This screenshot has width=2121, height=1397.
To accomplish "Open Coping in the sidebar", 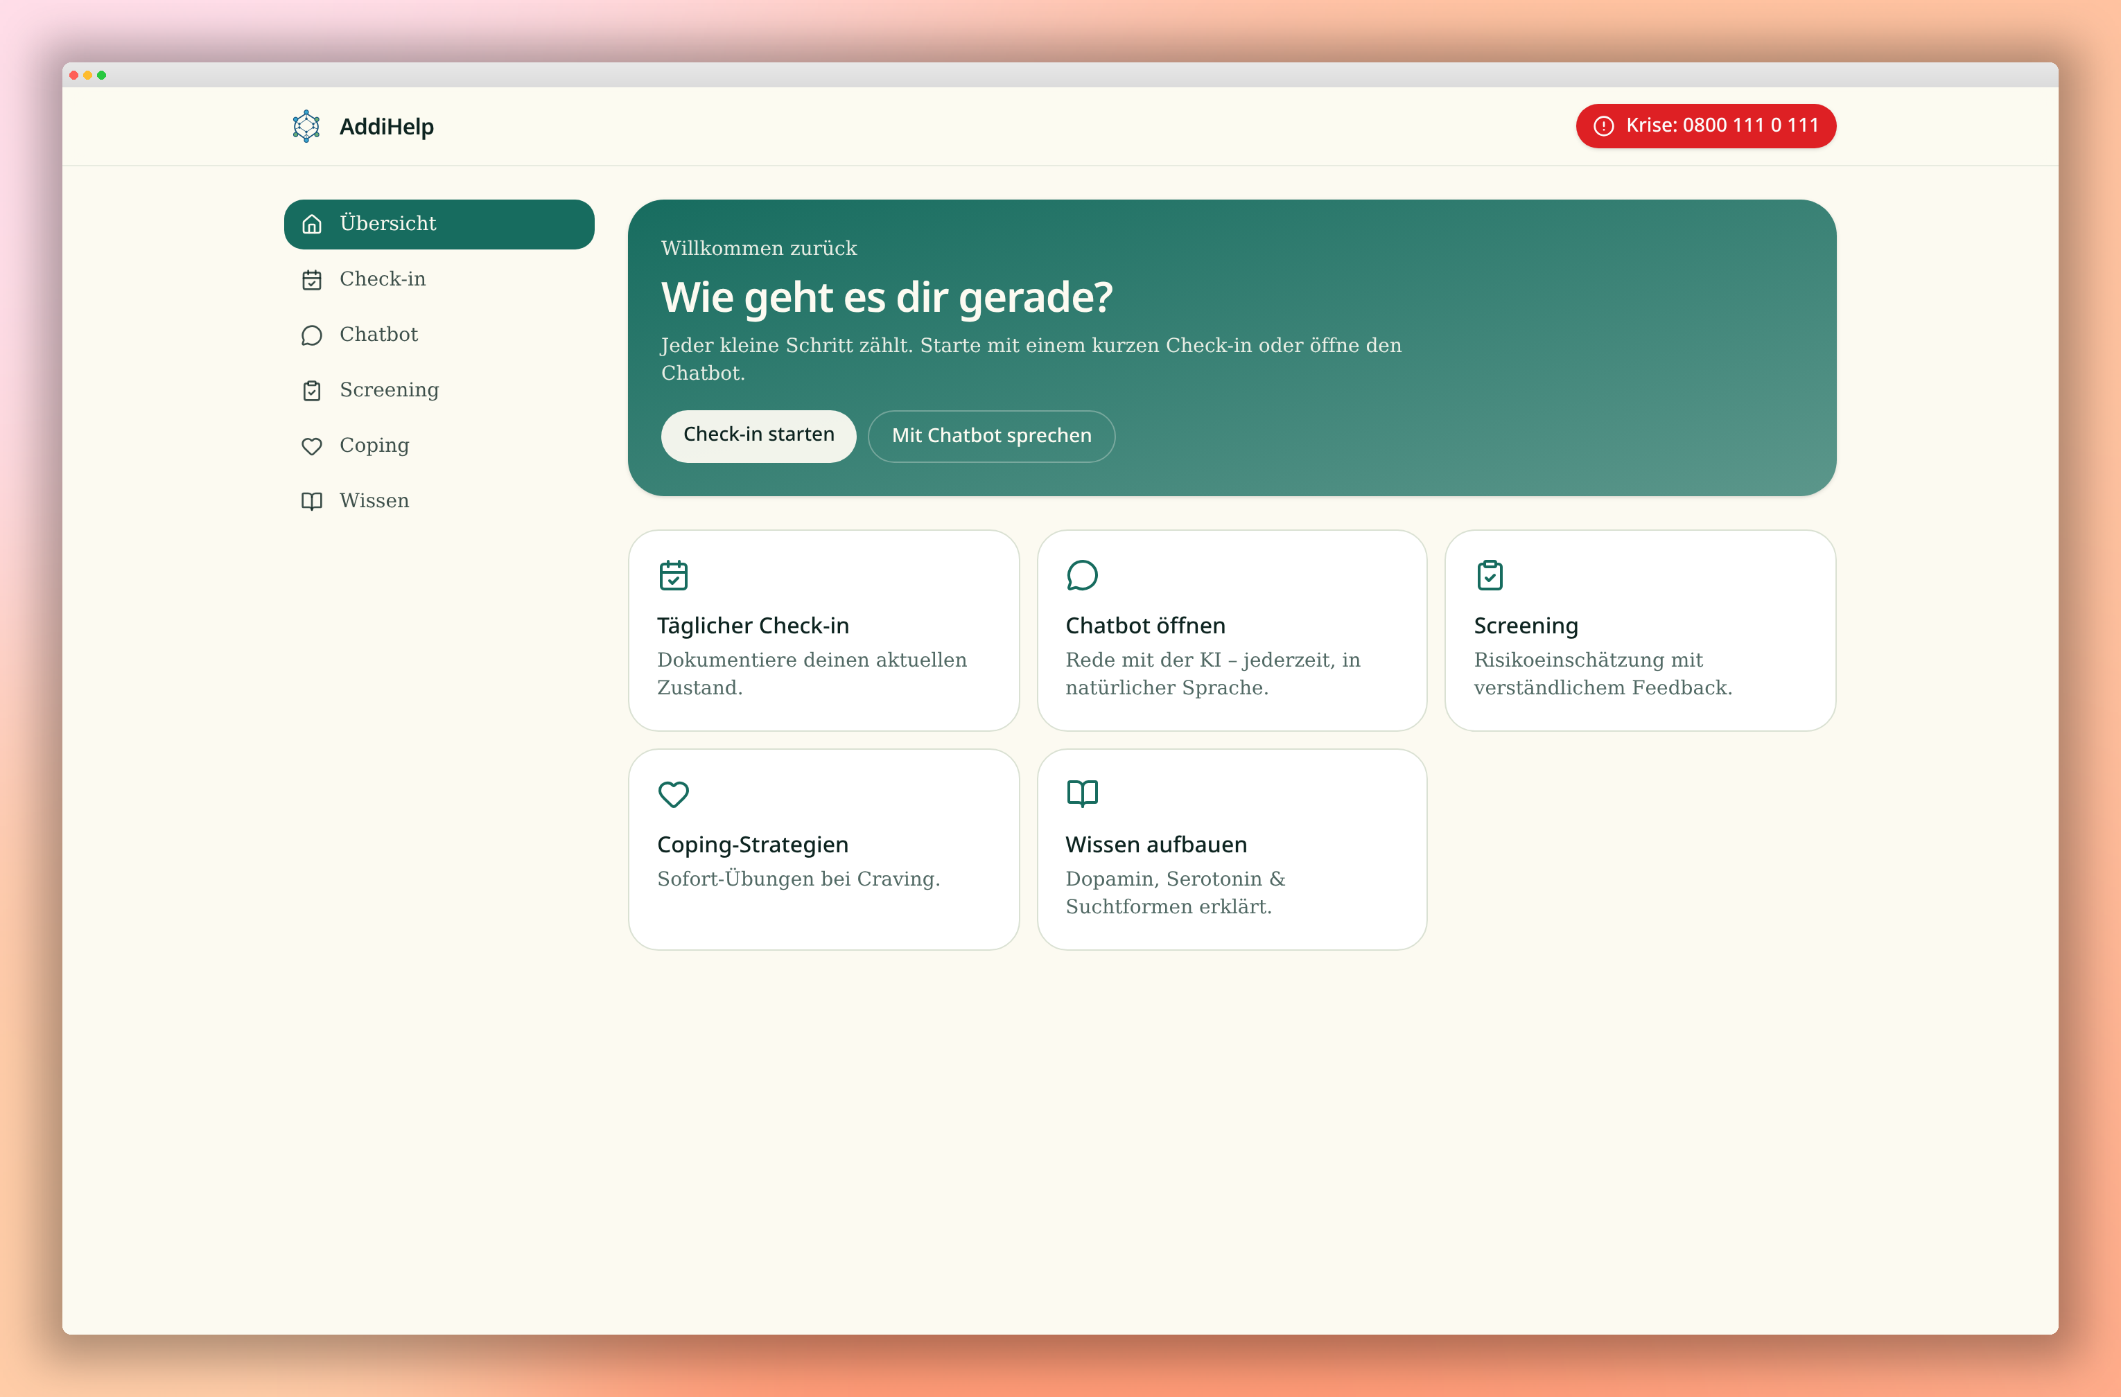I will [x=439, y=446].
